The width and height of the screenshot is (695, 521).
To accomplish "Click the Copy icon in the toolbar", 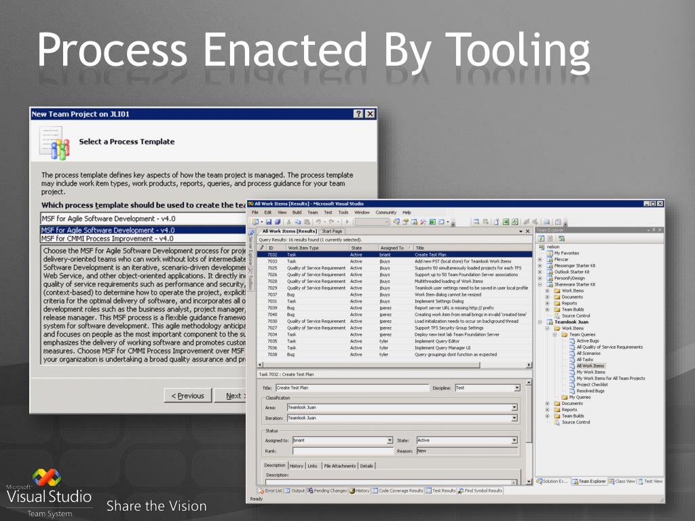I will (297, 222).
